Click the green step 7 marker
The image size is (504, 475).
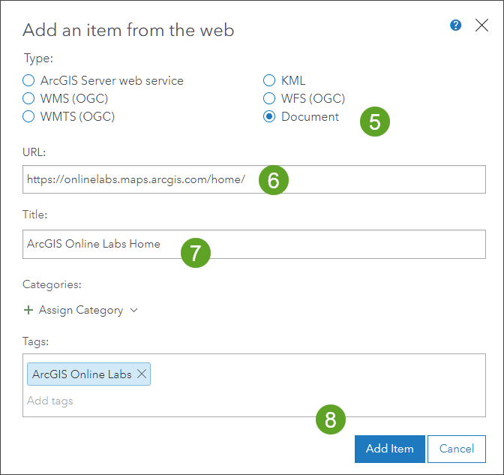click(195, 252)
